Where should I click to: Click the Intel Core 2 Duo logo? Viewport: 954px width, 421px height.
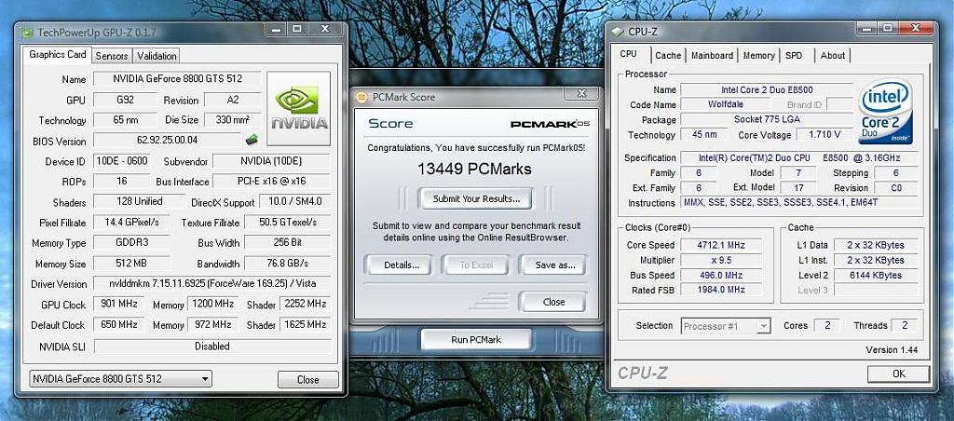pos(885,112)
